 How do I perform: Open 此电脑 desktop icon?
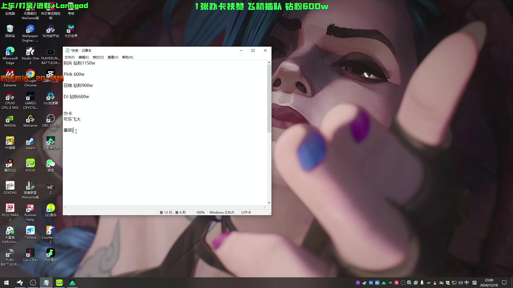pyautogui.click(x=10, y=9)
